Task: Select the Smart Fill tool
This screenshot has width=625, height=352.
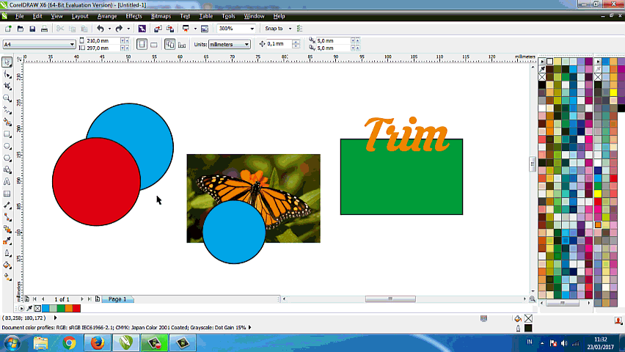Action: click(x=7, y=122)
